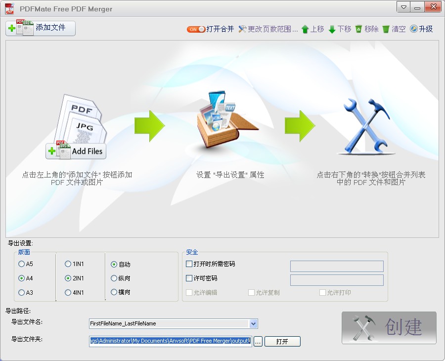
Task: Toggle the 打开合并 ON switch
Action: click(x=196, y=29)
